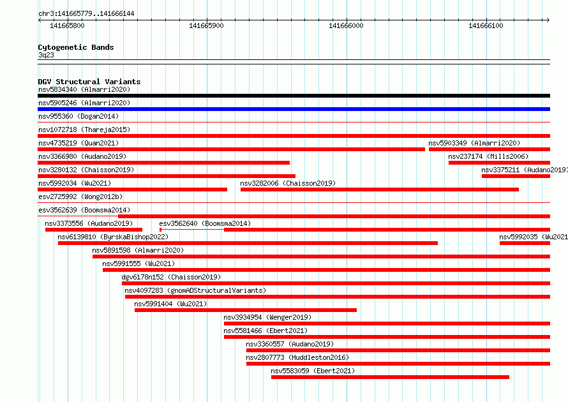Select nsv2807773 (Huddleston2016) label
Screen dimensions: 568x402
tap(297, 357)
